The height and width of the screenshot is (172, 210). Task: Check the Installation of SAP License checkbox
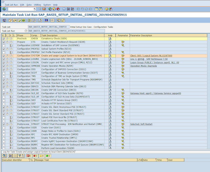4,45
